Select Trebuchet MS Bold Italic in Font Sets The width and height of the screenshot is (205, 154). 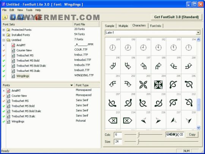(31, 66)
